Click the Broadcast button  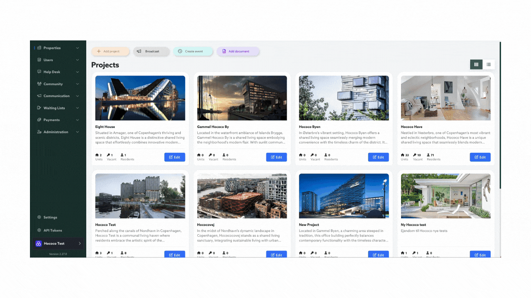[x=151, y=52]
